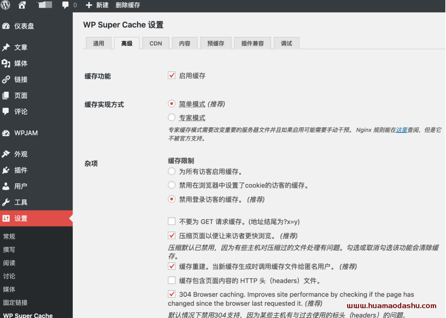Check 不要为 GET 请求缓存 box
Screen dimensions: 446x318
pos(172,221)
